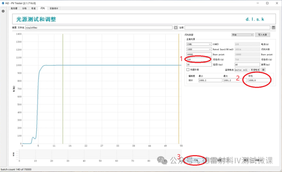This screenshot has width=282, height=172.
Task: Open the settings gear in left sidebar
Action: click(x=3, y=11)
